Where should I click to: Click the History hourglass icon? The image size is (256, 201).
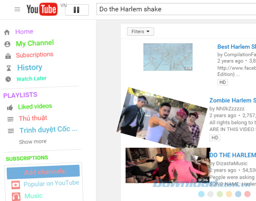[x=9, y=68]
